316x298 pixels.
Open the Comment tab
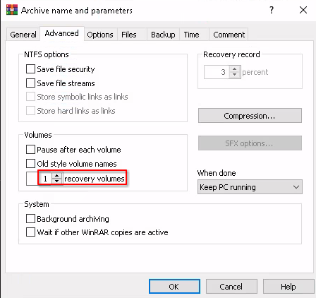coord(229,35)
